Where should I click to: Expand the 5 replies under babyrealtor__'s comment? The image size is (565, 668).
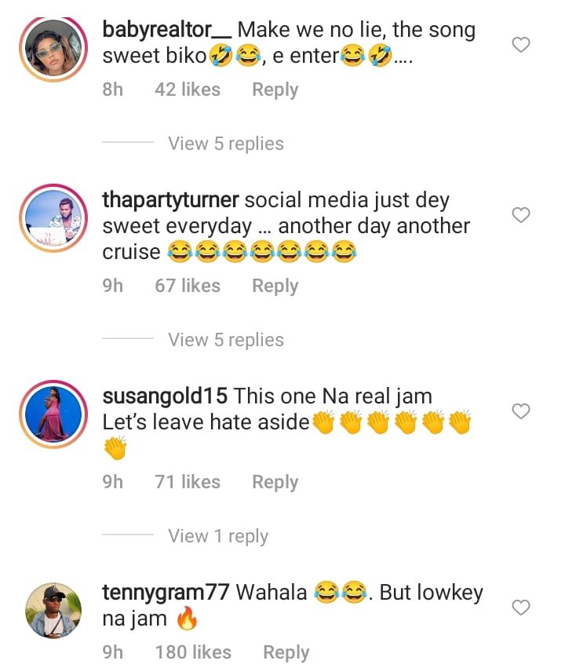[x=225, y=144]
